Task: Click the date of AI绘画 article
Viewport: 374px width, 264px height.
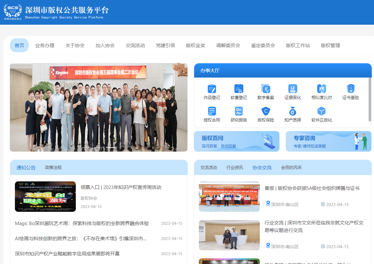Action: point(172,239)
